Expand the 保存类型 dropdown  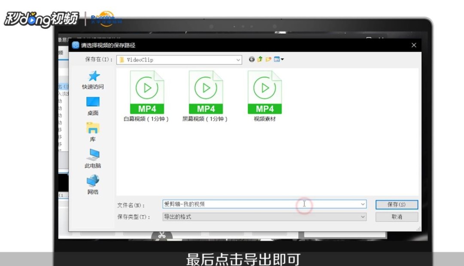click(x=264, y=217)
